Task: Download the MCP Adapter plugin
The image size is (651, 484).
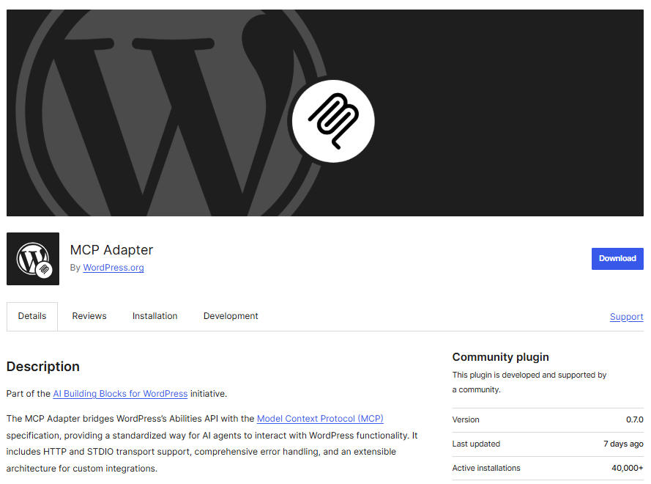Action: (x=617, y=259)
